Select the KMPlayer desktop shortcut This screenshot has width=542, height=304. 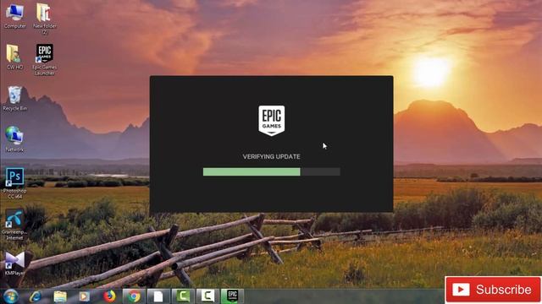pos(14,263)
